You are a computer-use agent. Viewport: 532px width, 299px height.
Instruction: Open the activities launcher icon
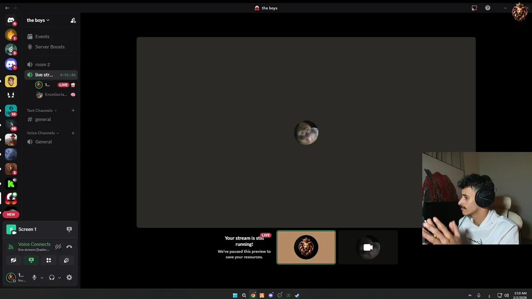point(49,260)
